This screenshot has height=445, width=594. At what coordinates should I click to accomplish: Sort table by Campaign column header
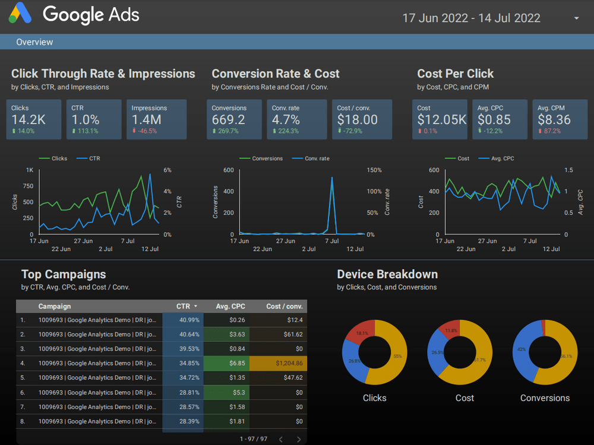point(55,306)
